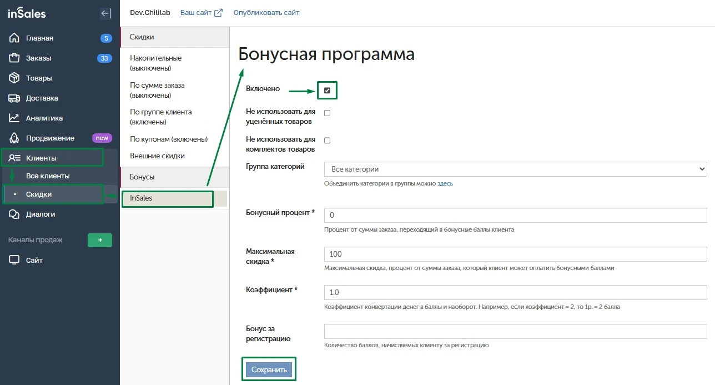Open Доставка using the truck icon
Screen dimensions: 715x385
(14, 98)
